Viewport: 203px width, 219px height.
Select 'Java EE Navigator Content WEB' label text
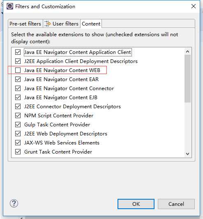click(x=62, y=70)
